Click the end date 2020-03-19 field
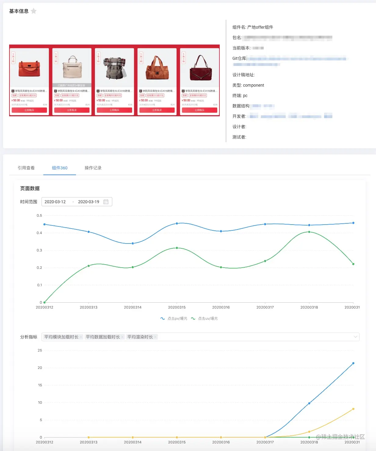376x451 pixels. (89, 202)
